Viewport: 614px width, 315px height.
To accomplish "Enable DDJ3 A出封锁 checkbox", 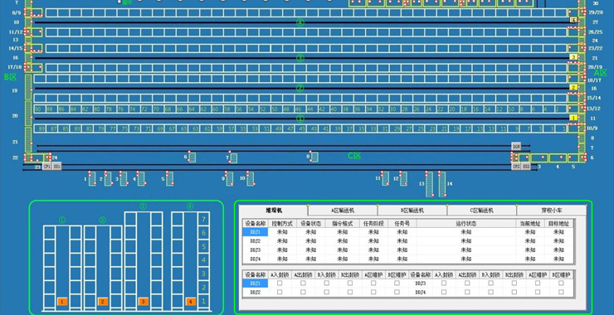I will pyautogui.click(x=467, y=283).
